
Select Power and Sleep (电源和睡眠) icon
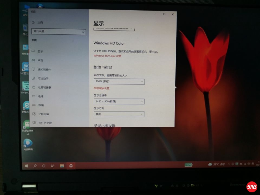click(34, 87)
